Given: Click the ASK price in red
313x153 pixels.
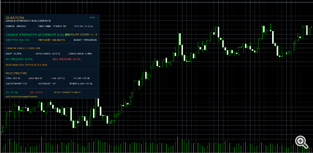Looking at the screenshot, I should pyautogui.click(x=36, y=93).
